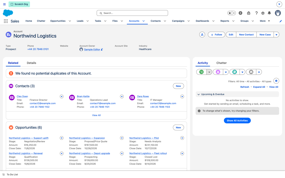285x178 pixels.
Task: Open the Trailhead guidance icon
Action: point(249,13)
